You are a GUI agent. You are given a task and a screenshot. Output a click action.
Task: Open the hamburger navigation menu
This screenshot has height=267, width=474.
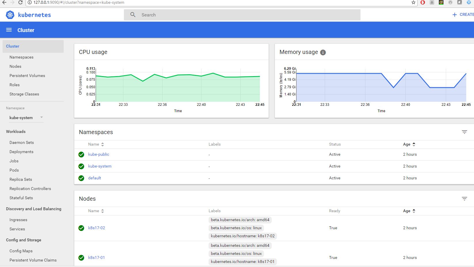(9, 30)
